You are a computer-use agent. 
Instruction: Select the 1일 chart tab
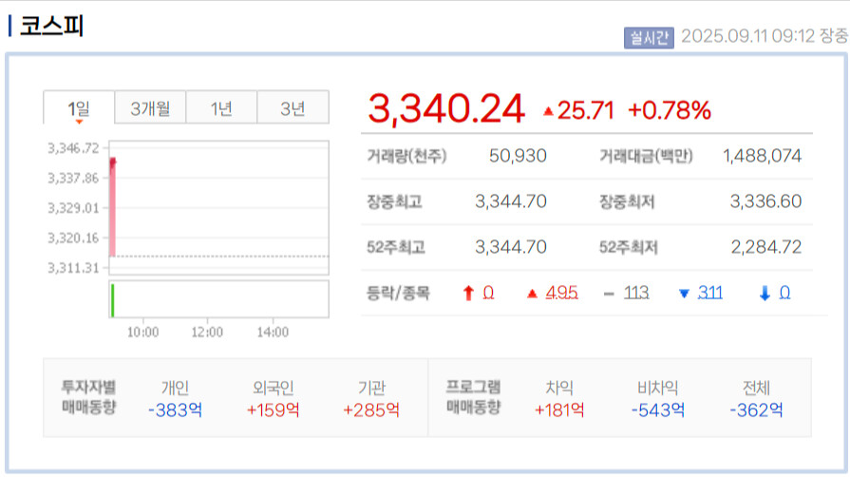click(x=79, y=108)
